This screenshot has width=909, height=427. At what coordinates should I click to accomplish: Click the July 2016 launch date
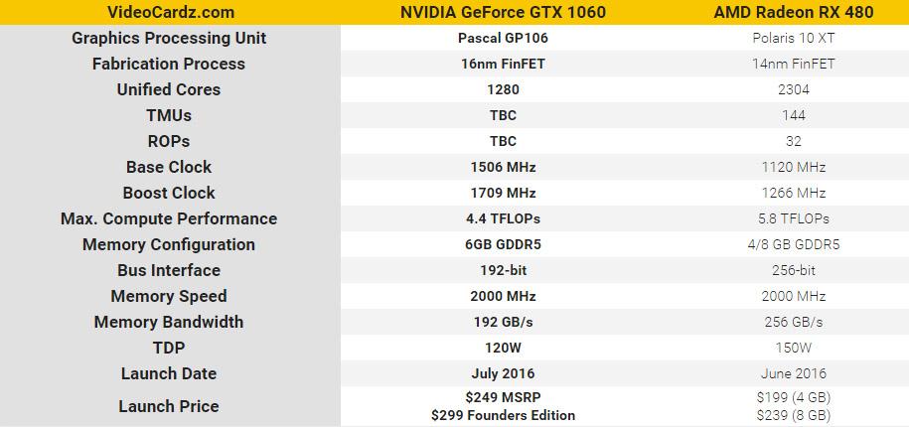tap(503, 373)
